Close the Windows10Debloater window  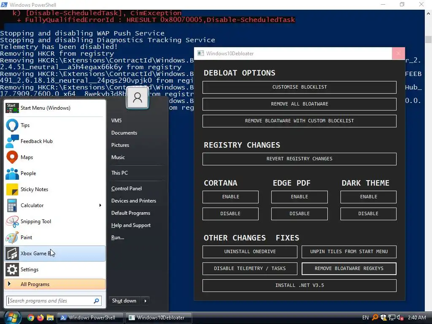tap(398, 54)
